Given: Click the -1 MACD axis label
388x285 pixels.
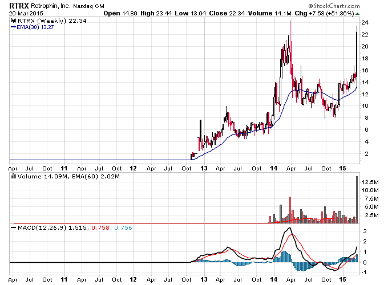Looking at the screenshot, I should pyautogui.click(x=365, y=272).
